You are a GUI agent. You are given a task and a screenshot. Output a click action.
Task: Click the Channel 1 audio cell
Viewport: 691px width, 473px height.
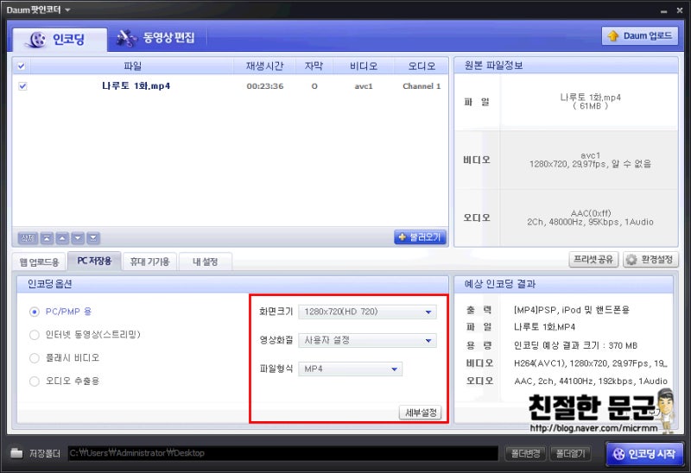pos(422,86)
